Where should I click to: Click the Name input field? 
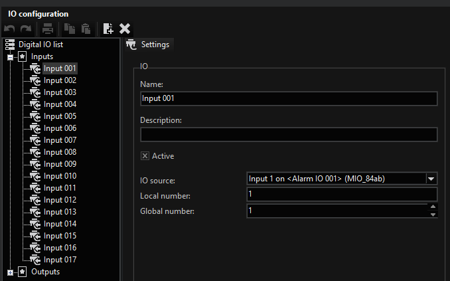point(289,98)
